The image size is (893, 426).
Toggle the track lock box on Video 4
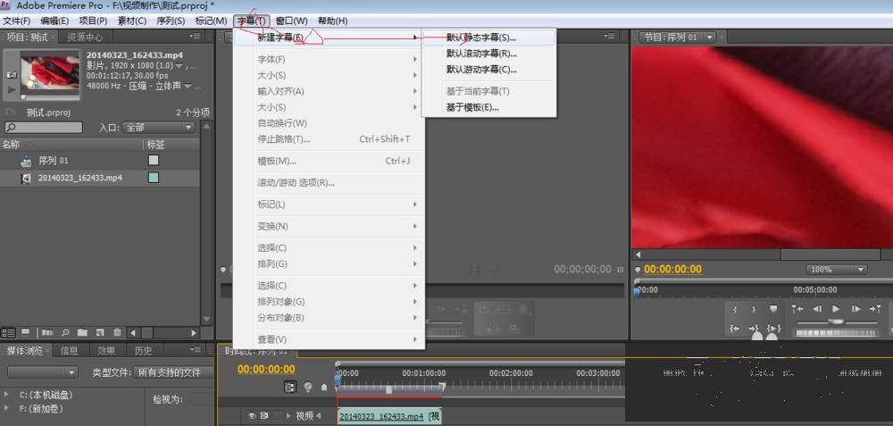click(x=278, y=416)
